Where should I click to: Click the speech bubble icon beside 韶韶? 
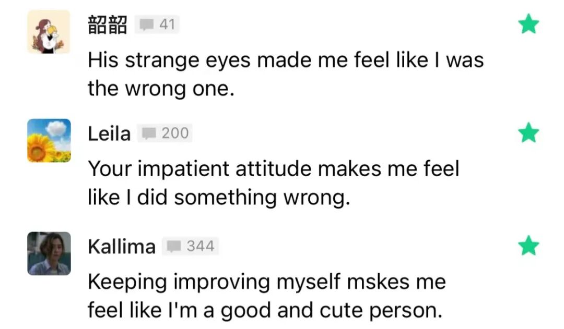point(146,25)
